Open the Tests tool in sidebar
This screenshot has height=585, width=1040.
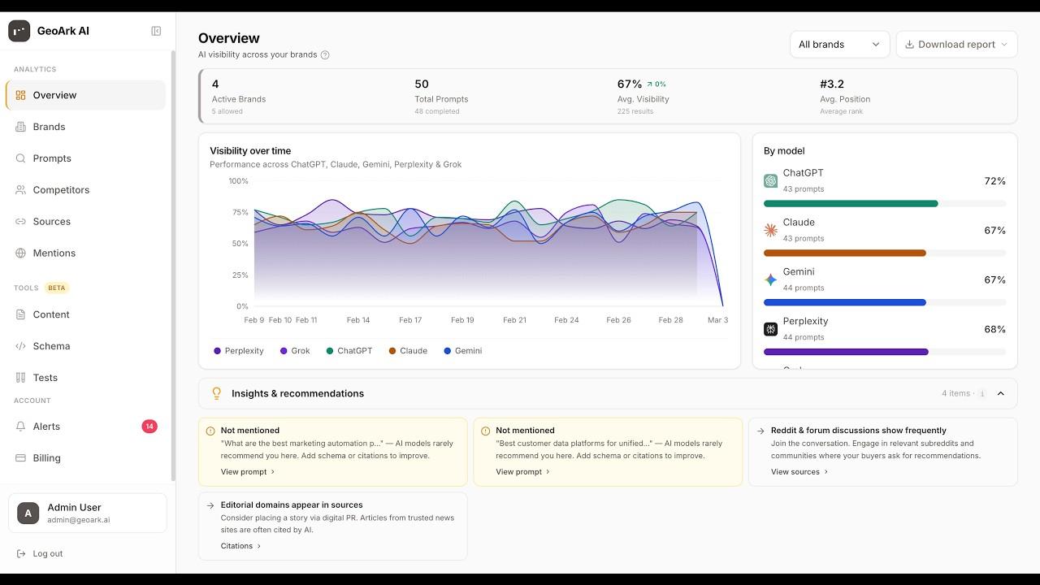[x=44, y=377]
